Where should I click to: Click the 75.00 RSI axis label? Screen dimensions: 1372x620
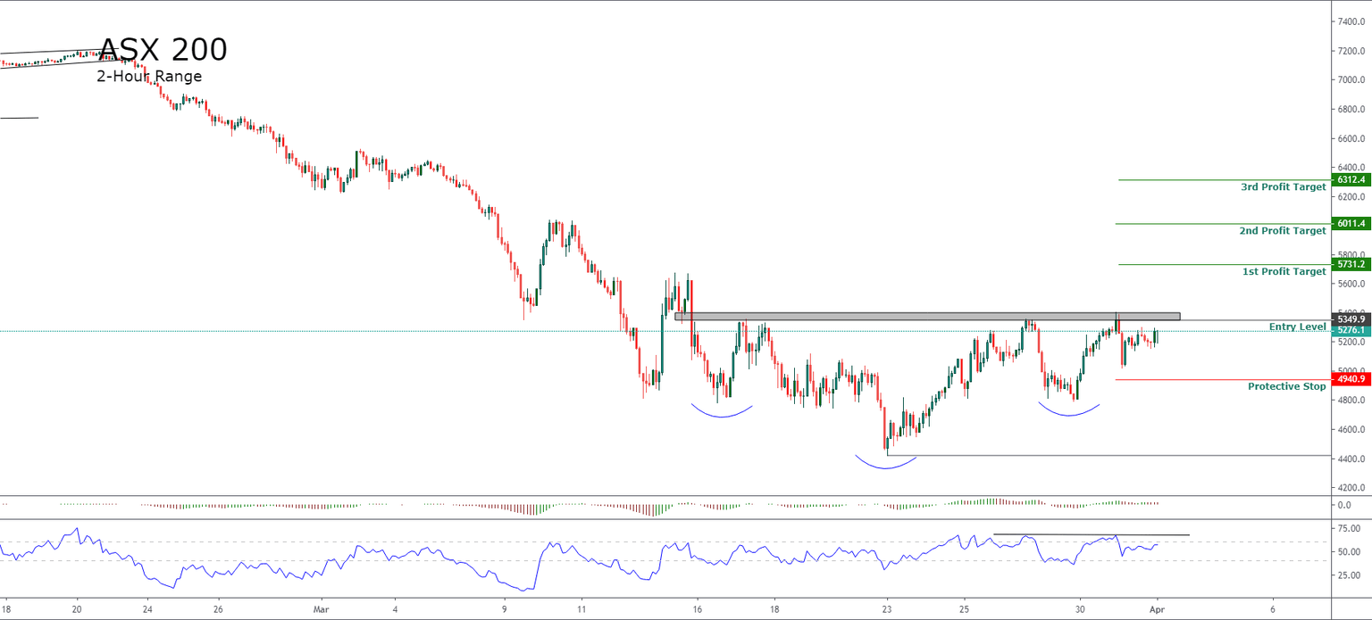[1349, 529]
